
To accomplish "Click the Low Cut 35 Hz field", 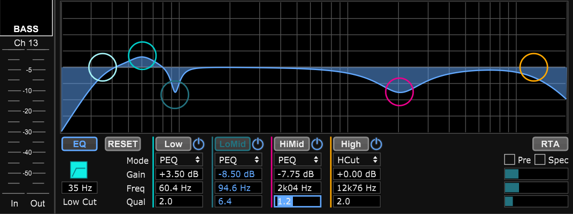I will [x=79, y=188].
